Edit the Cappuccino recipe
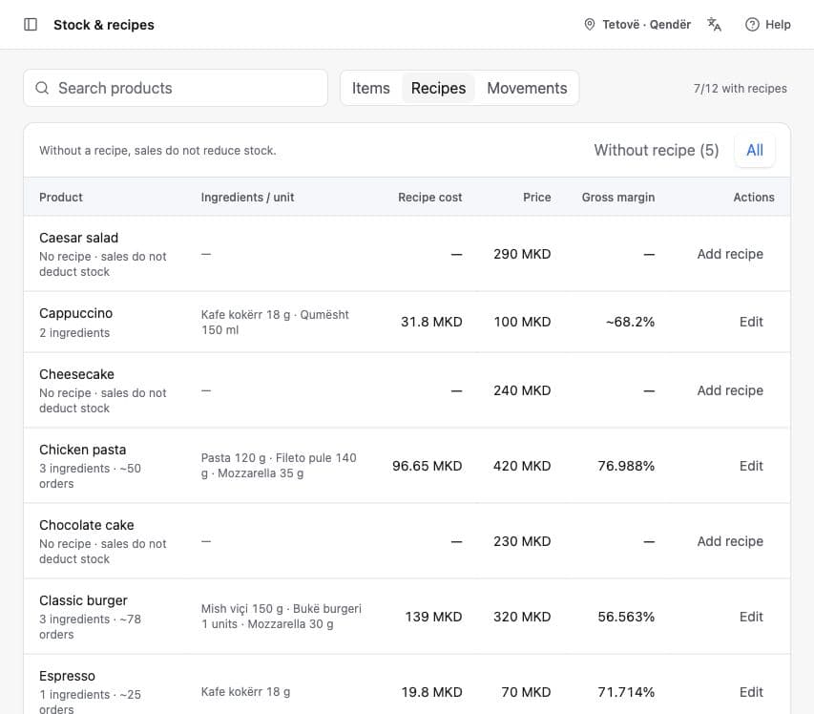814x714 pixels. tap(751, 322)
